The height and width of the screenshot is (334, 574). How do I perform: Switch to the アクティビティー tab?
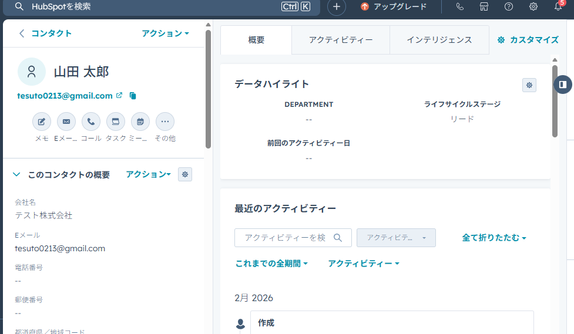click(340, 40)
